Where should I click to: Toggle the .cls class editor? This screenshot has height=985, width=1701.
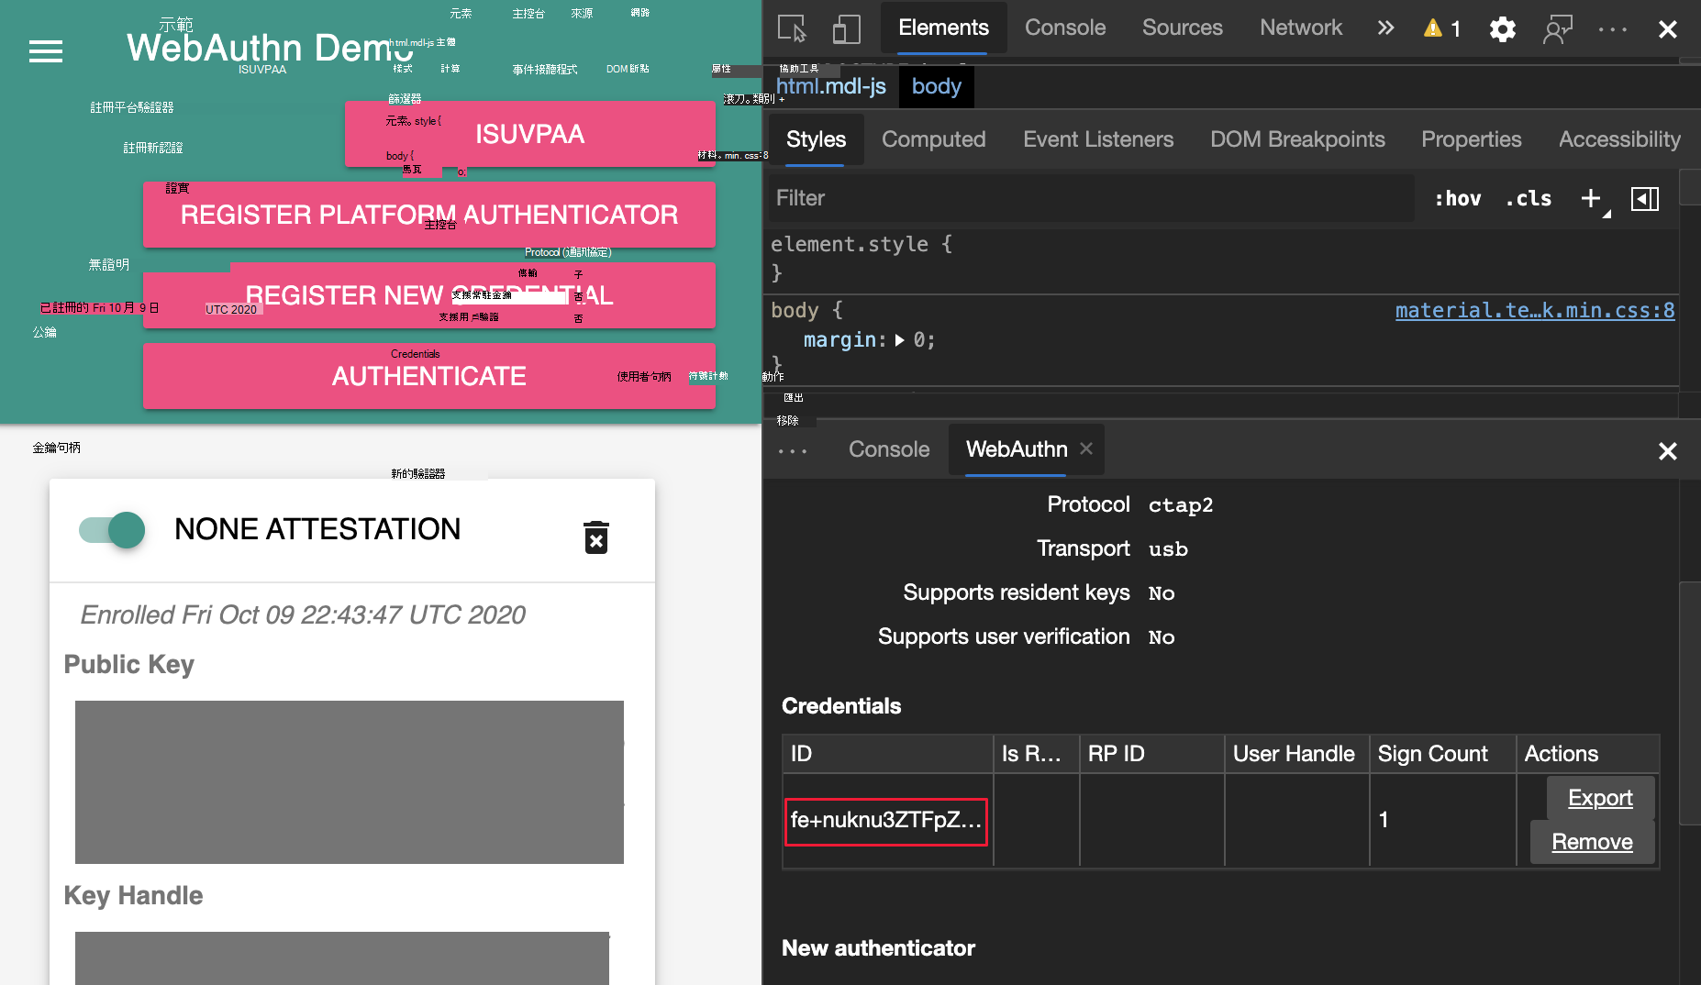1529,198
